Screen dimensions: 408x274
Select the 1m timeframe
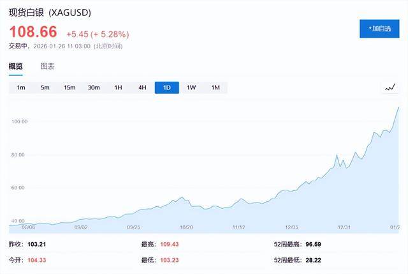tap(21, 88)
